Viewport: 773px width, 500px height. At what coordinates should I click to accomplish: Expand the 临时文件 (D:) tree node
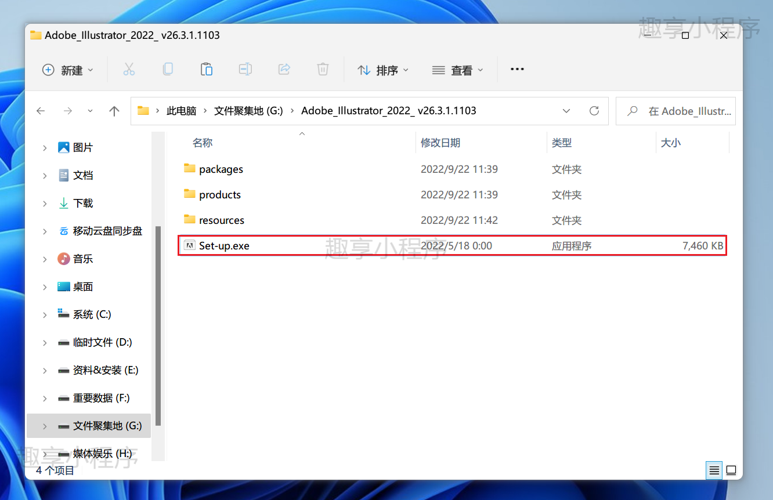45,343
